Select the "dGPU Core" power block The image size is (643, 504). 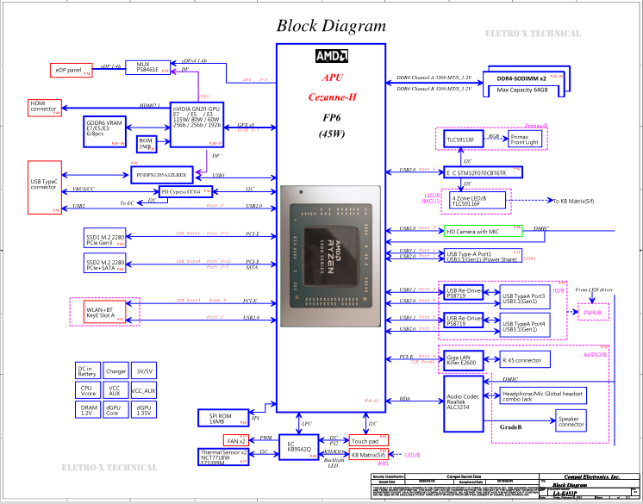coord(115,409)
